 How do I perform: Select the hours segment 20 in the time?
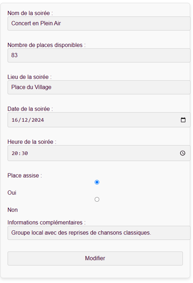pyautogui.click(x=15, y=153)
